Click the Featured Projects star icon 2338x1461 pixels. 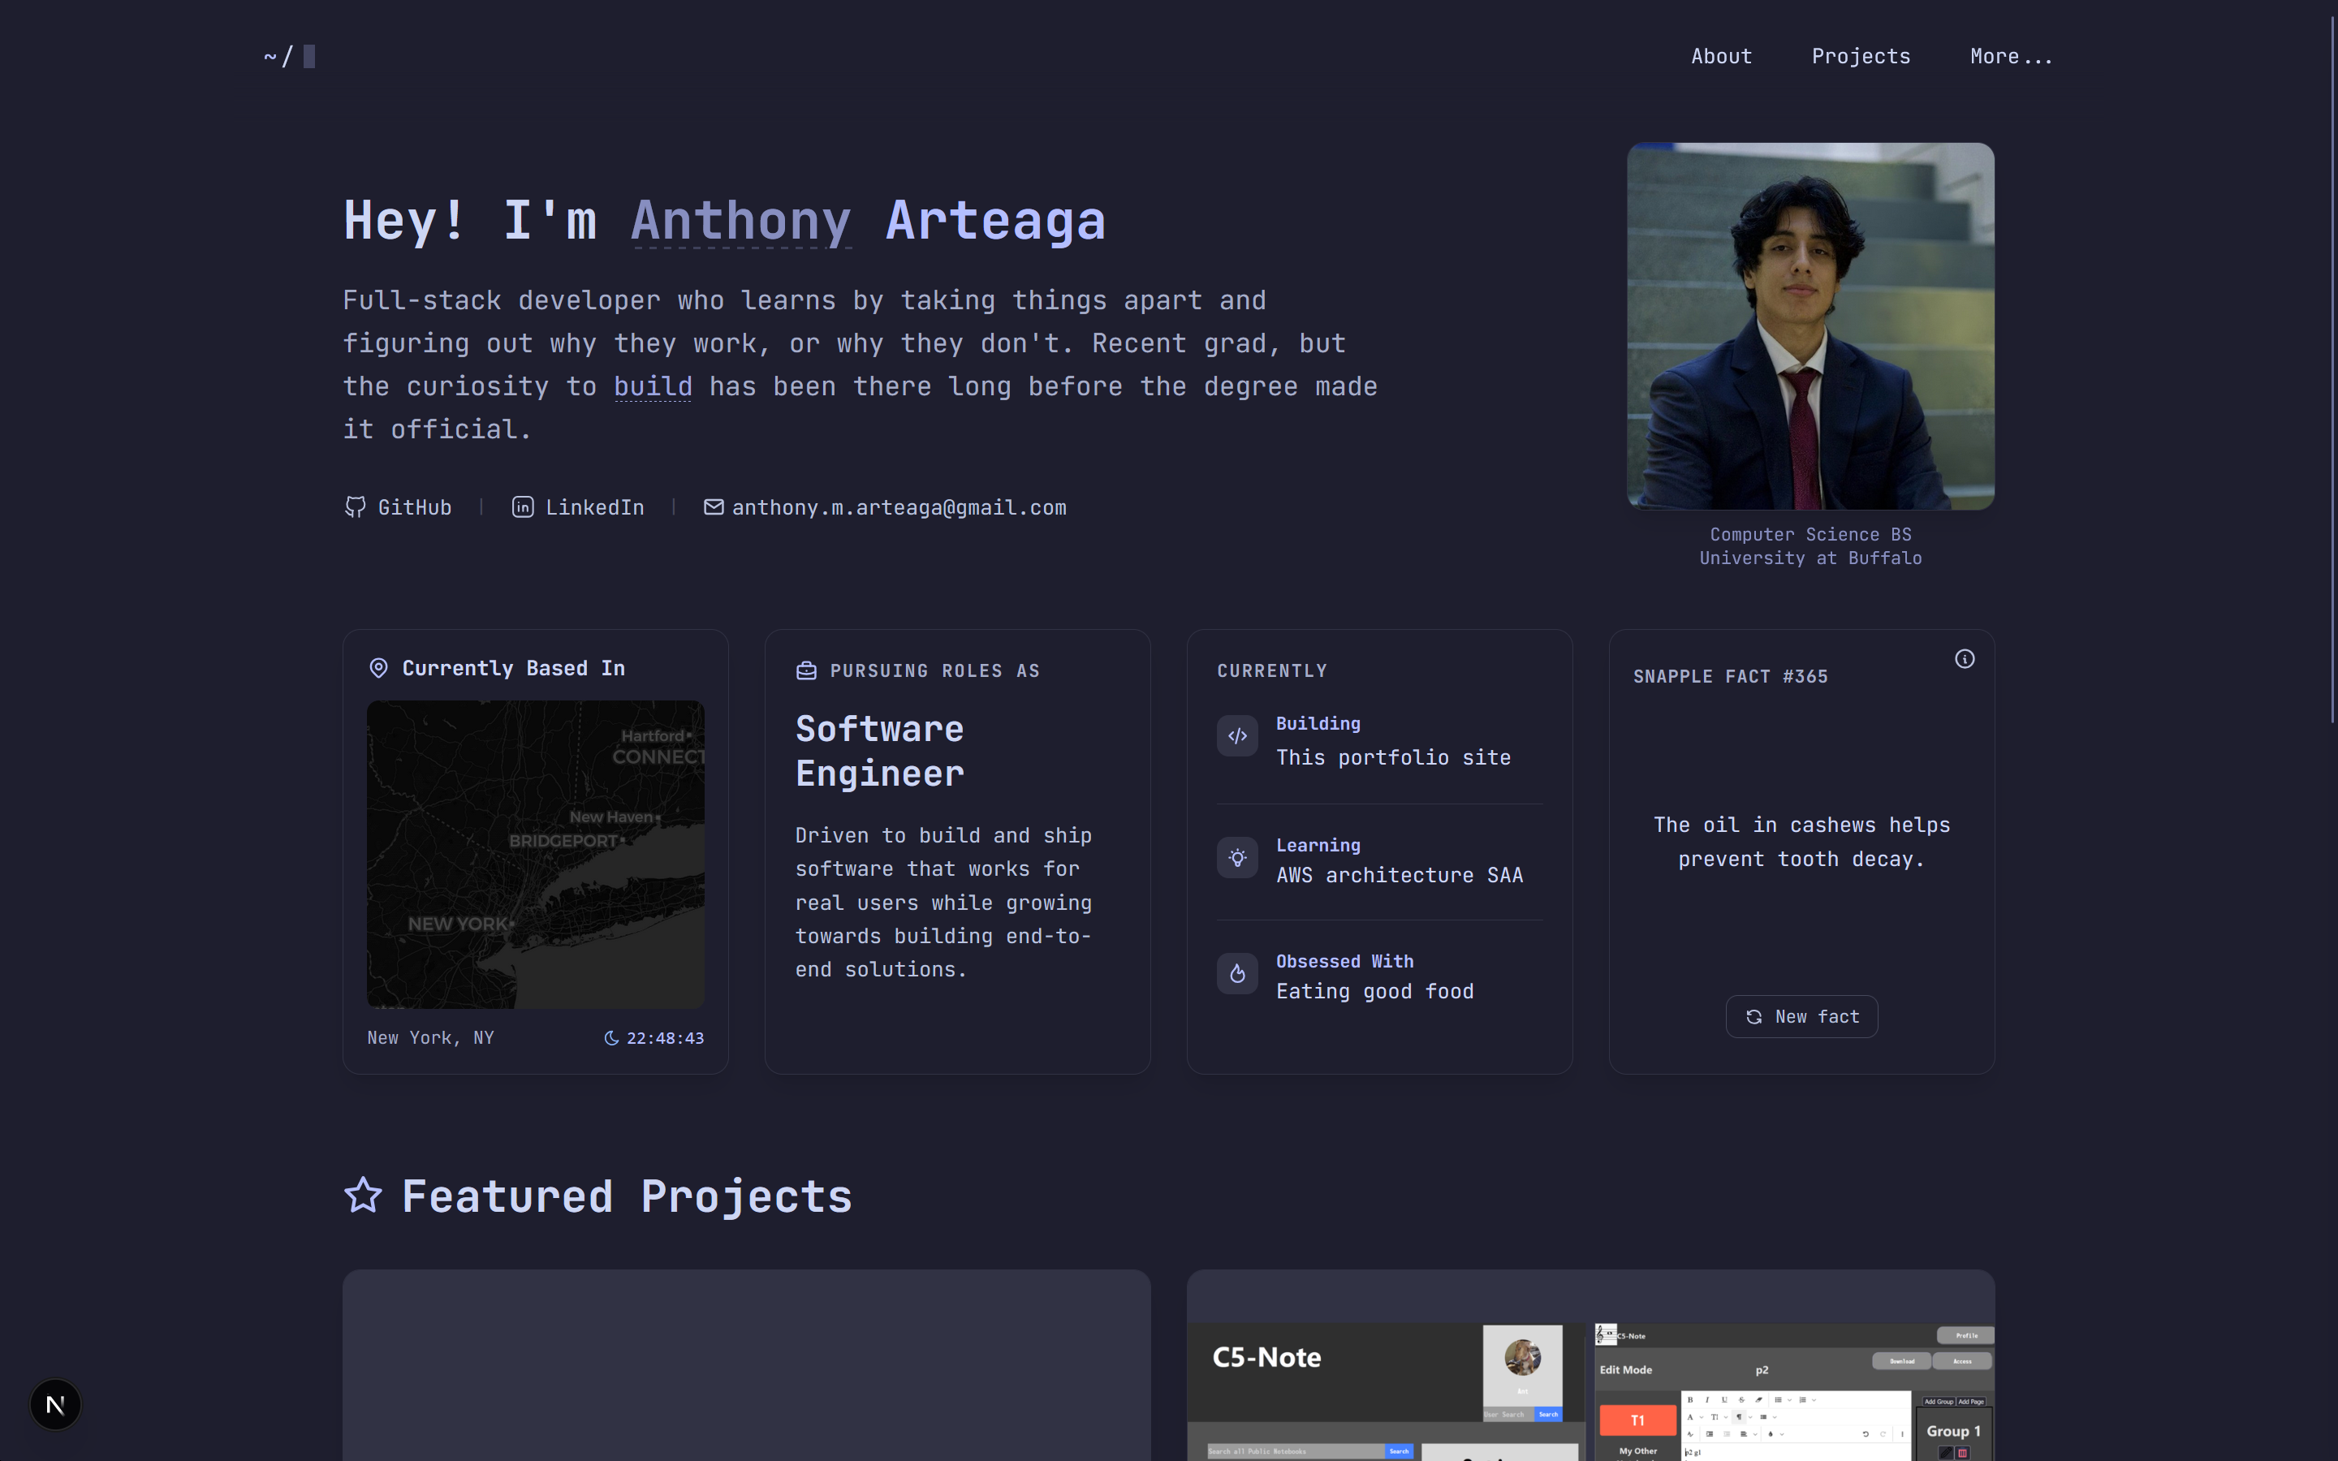tap(363, 1196)
